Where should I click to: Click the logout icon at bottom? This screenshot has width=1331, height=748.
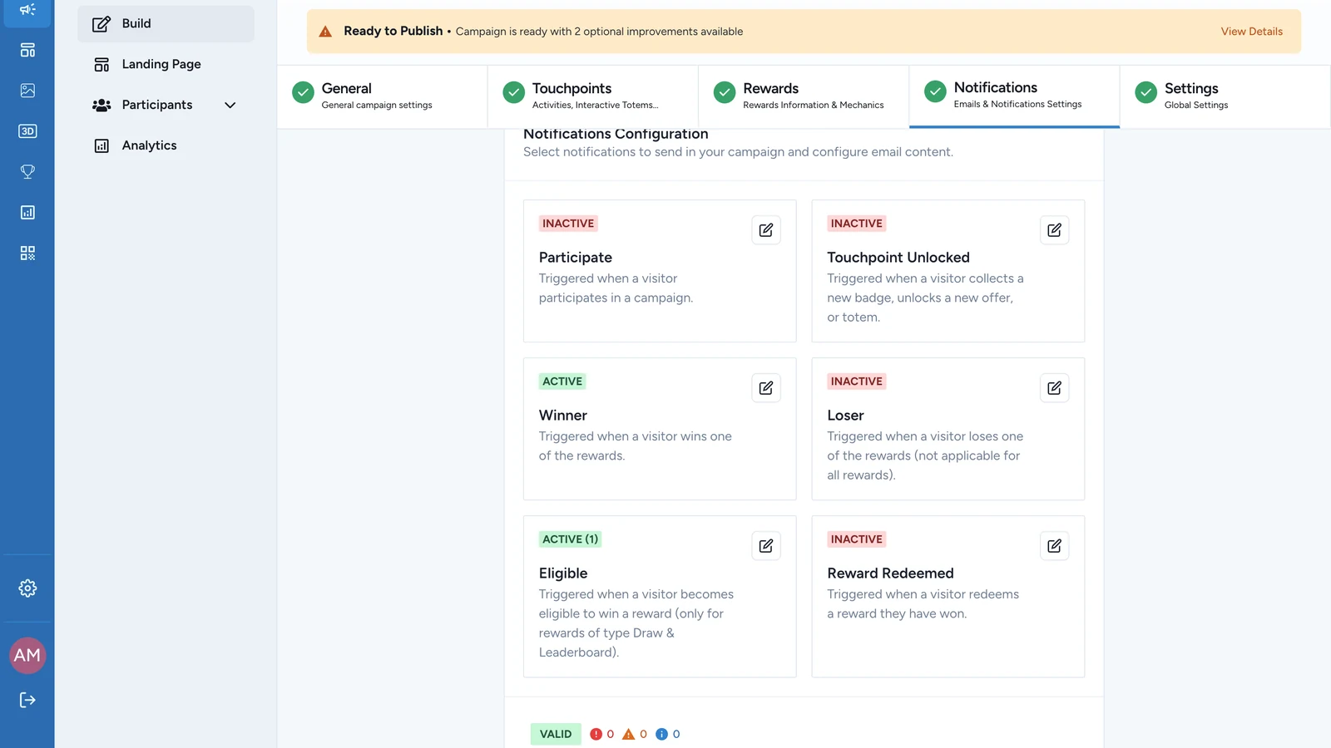[27, 700]
